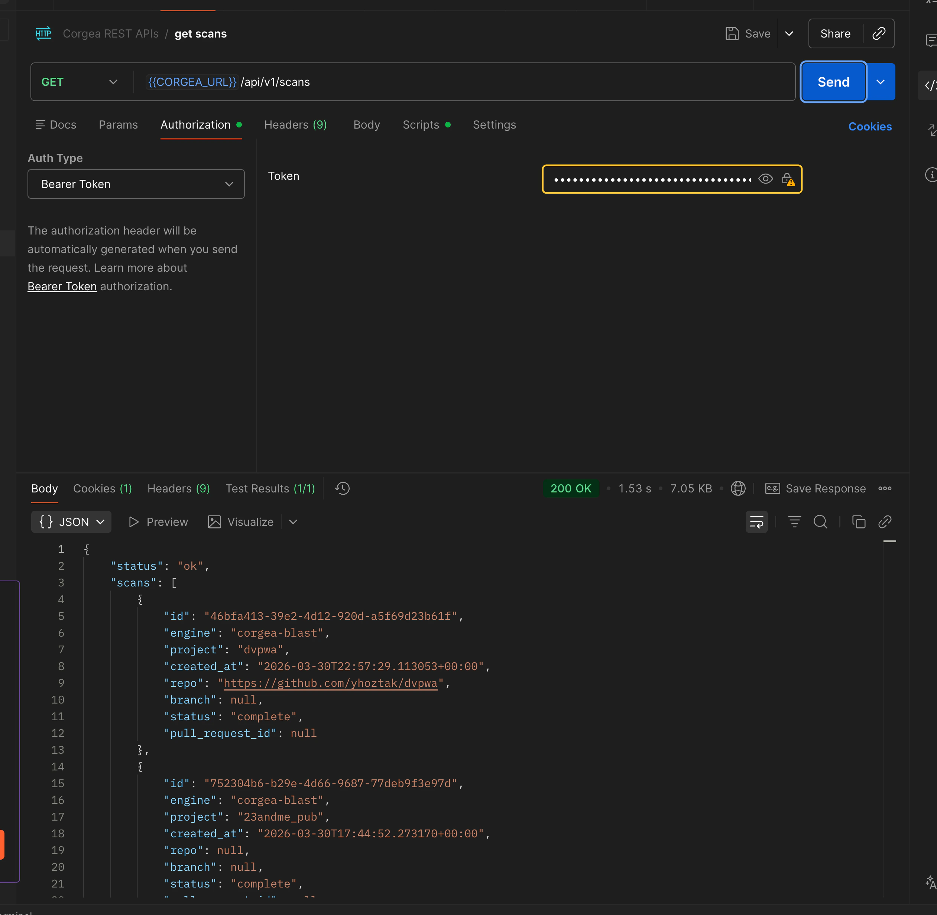Reveal the hidden Bearer Token value
Screen dimensions: 937x915
point(765,178)
